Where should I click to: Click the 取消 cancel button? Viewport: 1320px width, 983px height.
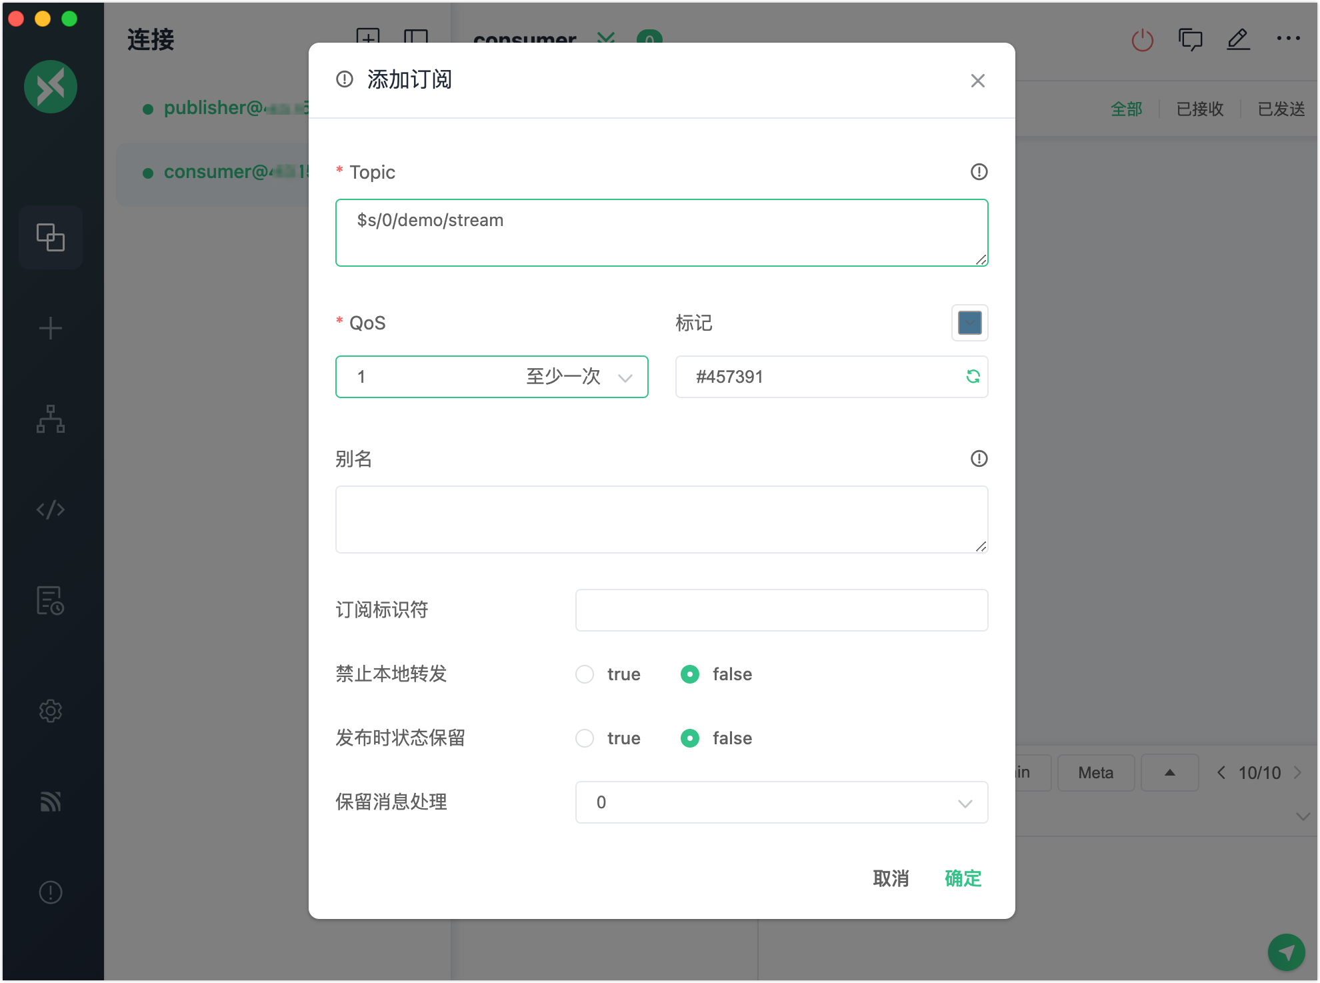pos(891,878)
